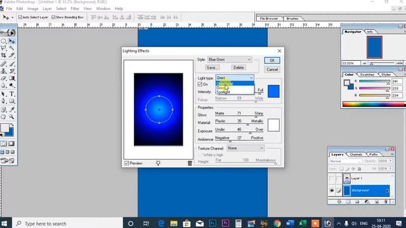Open Word from the taskbar

click(290, 223)
